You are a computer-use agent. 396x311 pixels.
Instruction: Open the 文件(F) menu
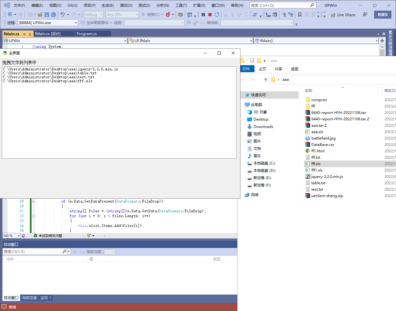19,5
